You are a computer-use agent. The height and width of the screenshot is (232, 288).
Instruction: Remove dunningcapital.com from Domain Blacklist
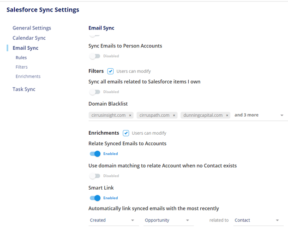click(227, 115)
